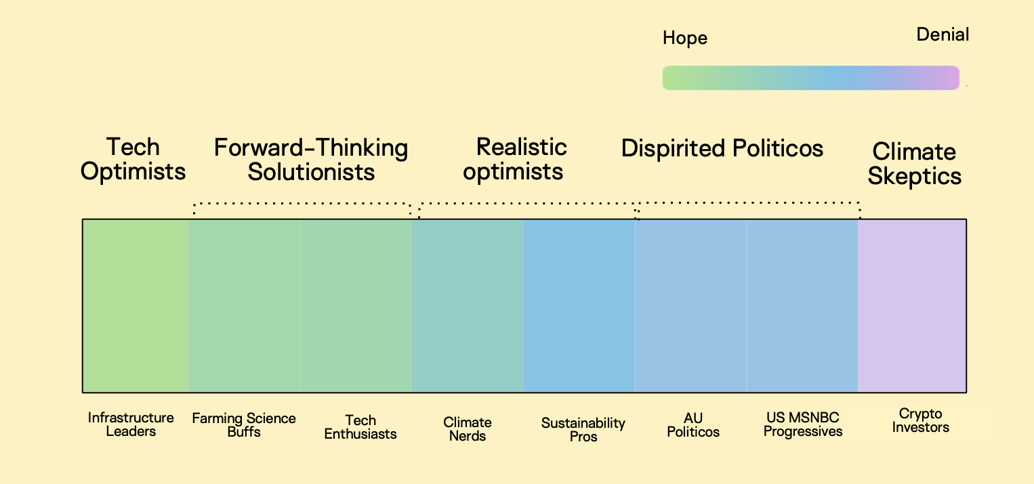Select the teal segment above Climate Nerds
Viewport: 1034px width, 484px height.
[468, 305]
